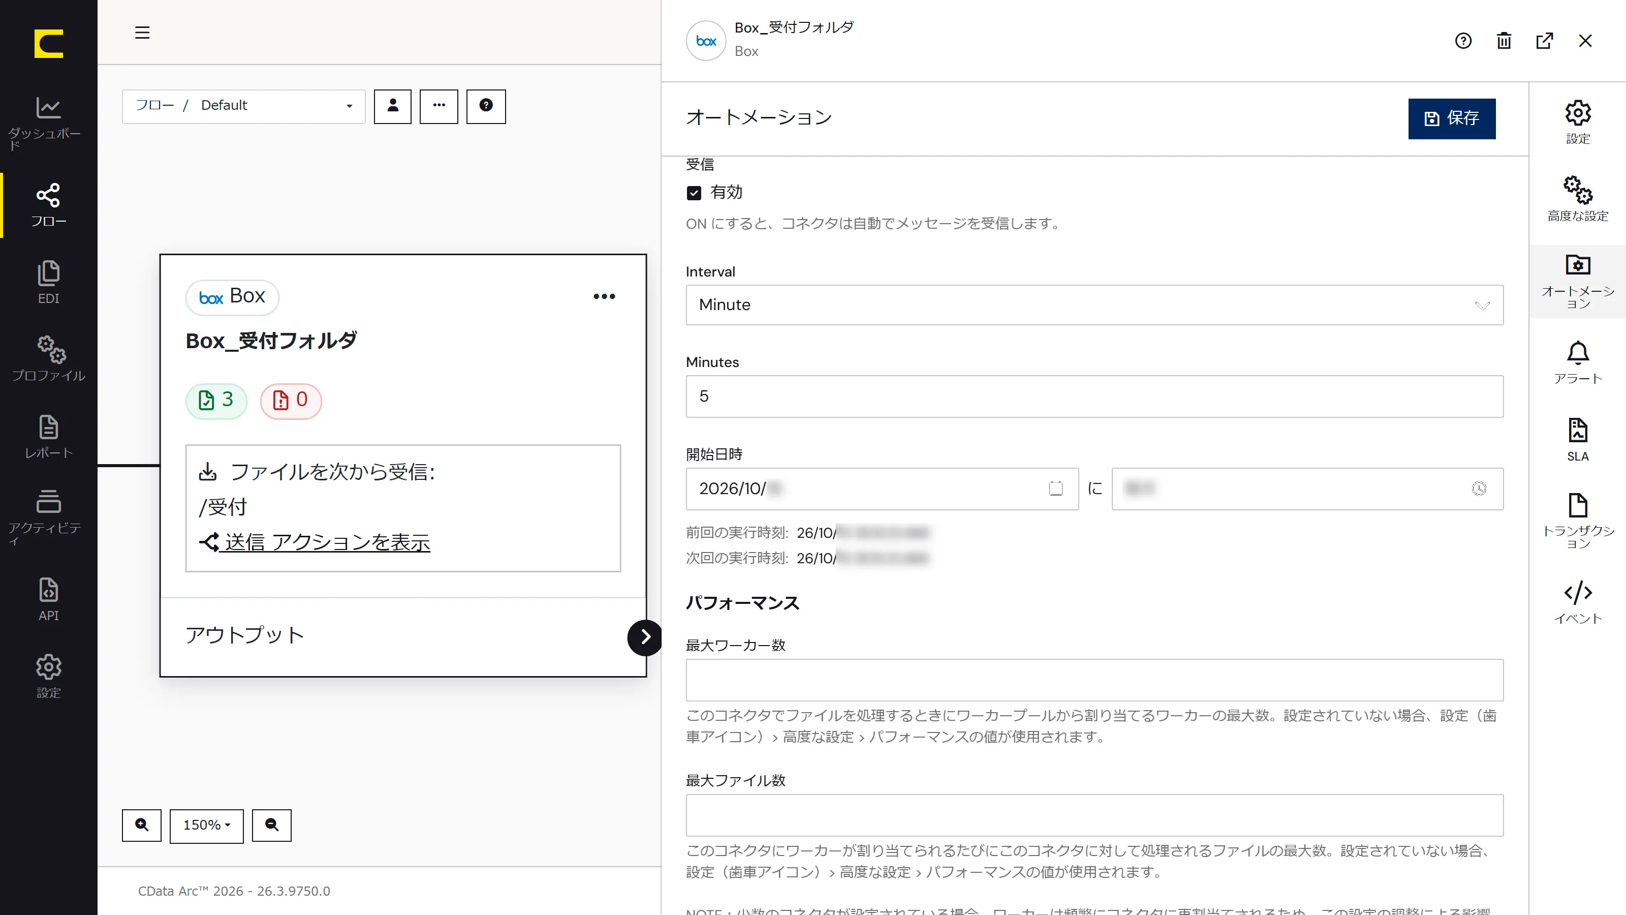Delete the connector with the trash icon
Image resolution: width=1626 pixels, height=915 pixels.
pyautogui.click(x=1504, y=41)
